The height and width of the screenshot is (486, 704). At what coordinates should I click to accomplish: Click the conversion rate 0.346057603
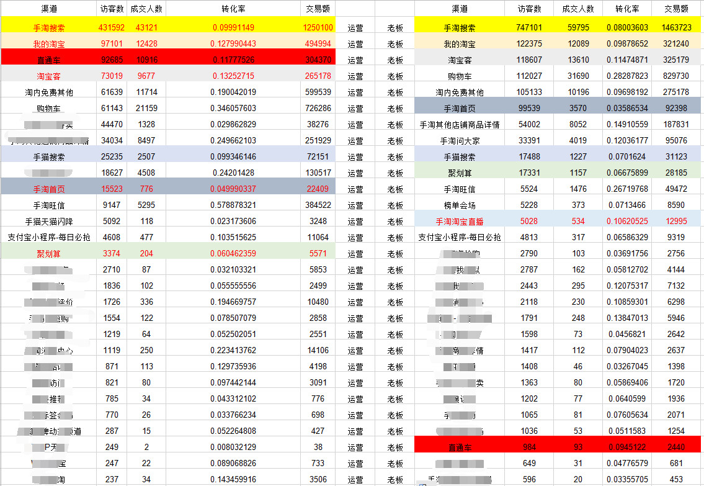tap(233, 108)
